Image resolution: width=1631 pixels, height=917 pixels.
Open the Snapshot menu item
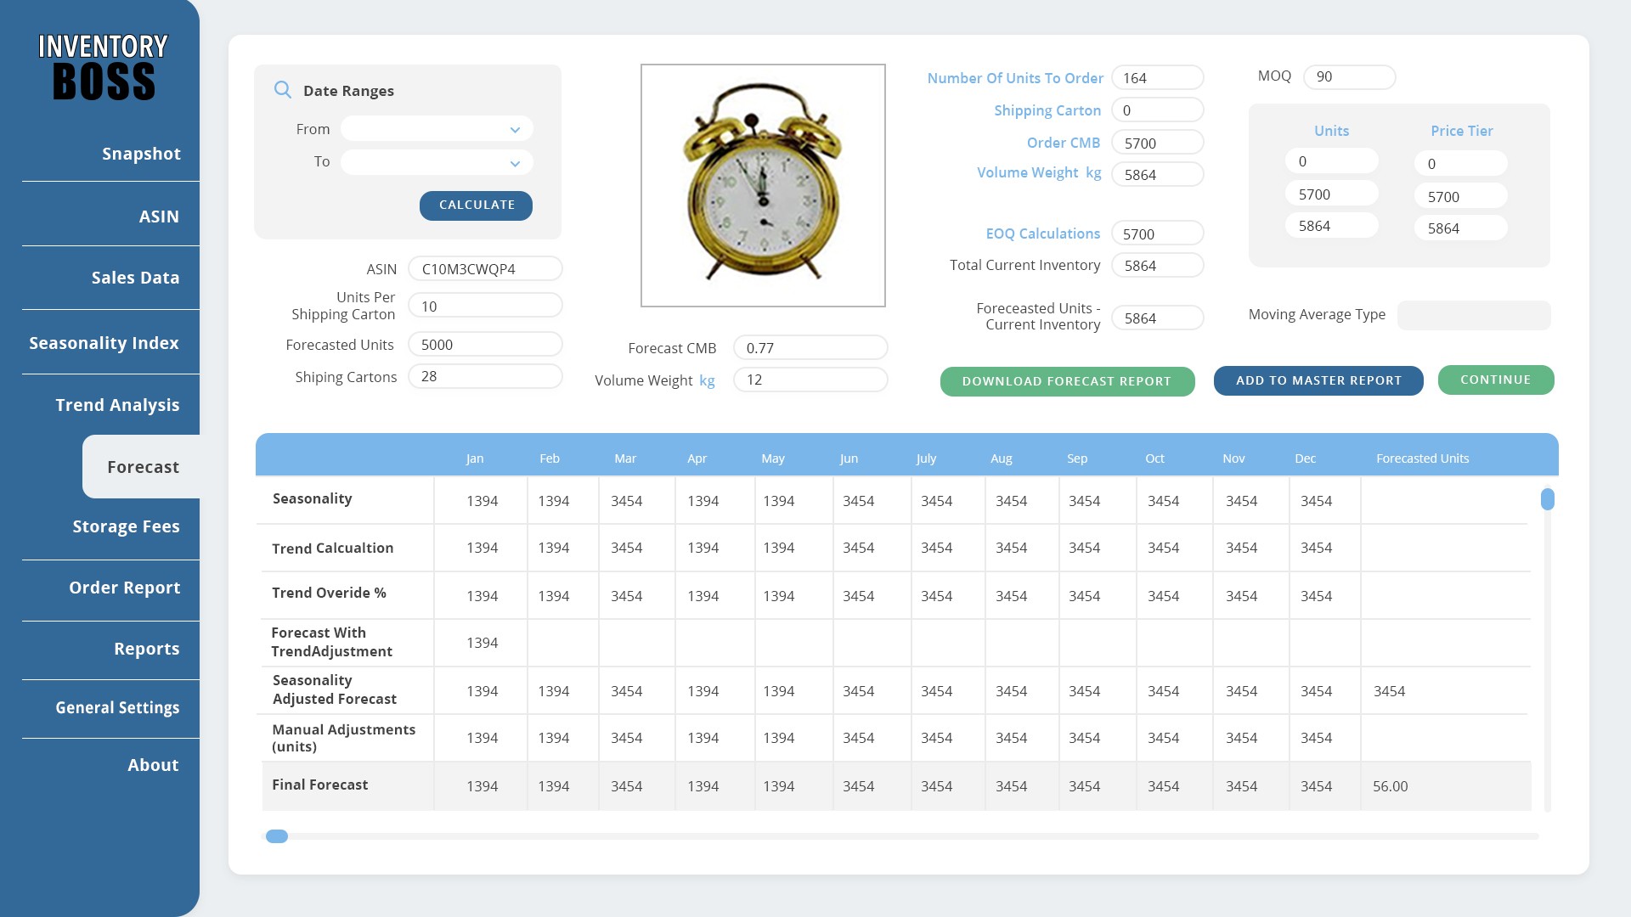click(x=141, y=154)
